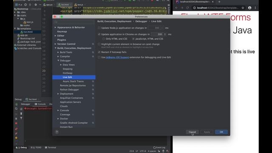Click the View Breakpoints red icon

pos(16,129)
